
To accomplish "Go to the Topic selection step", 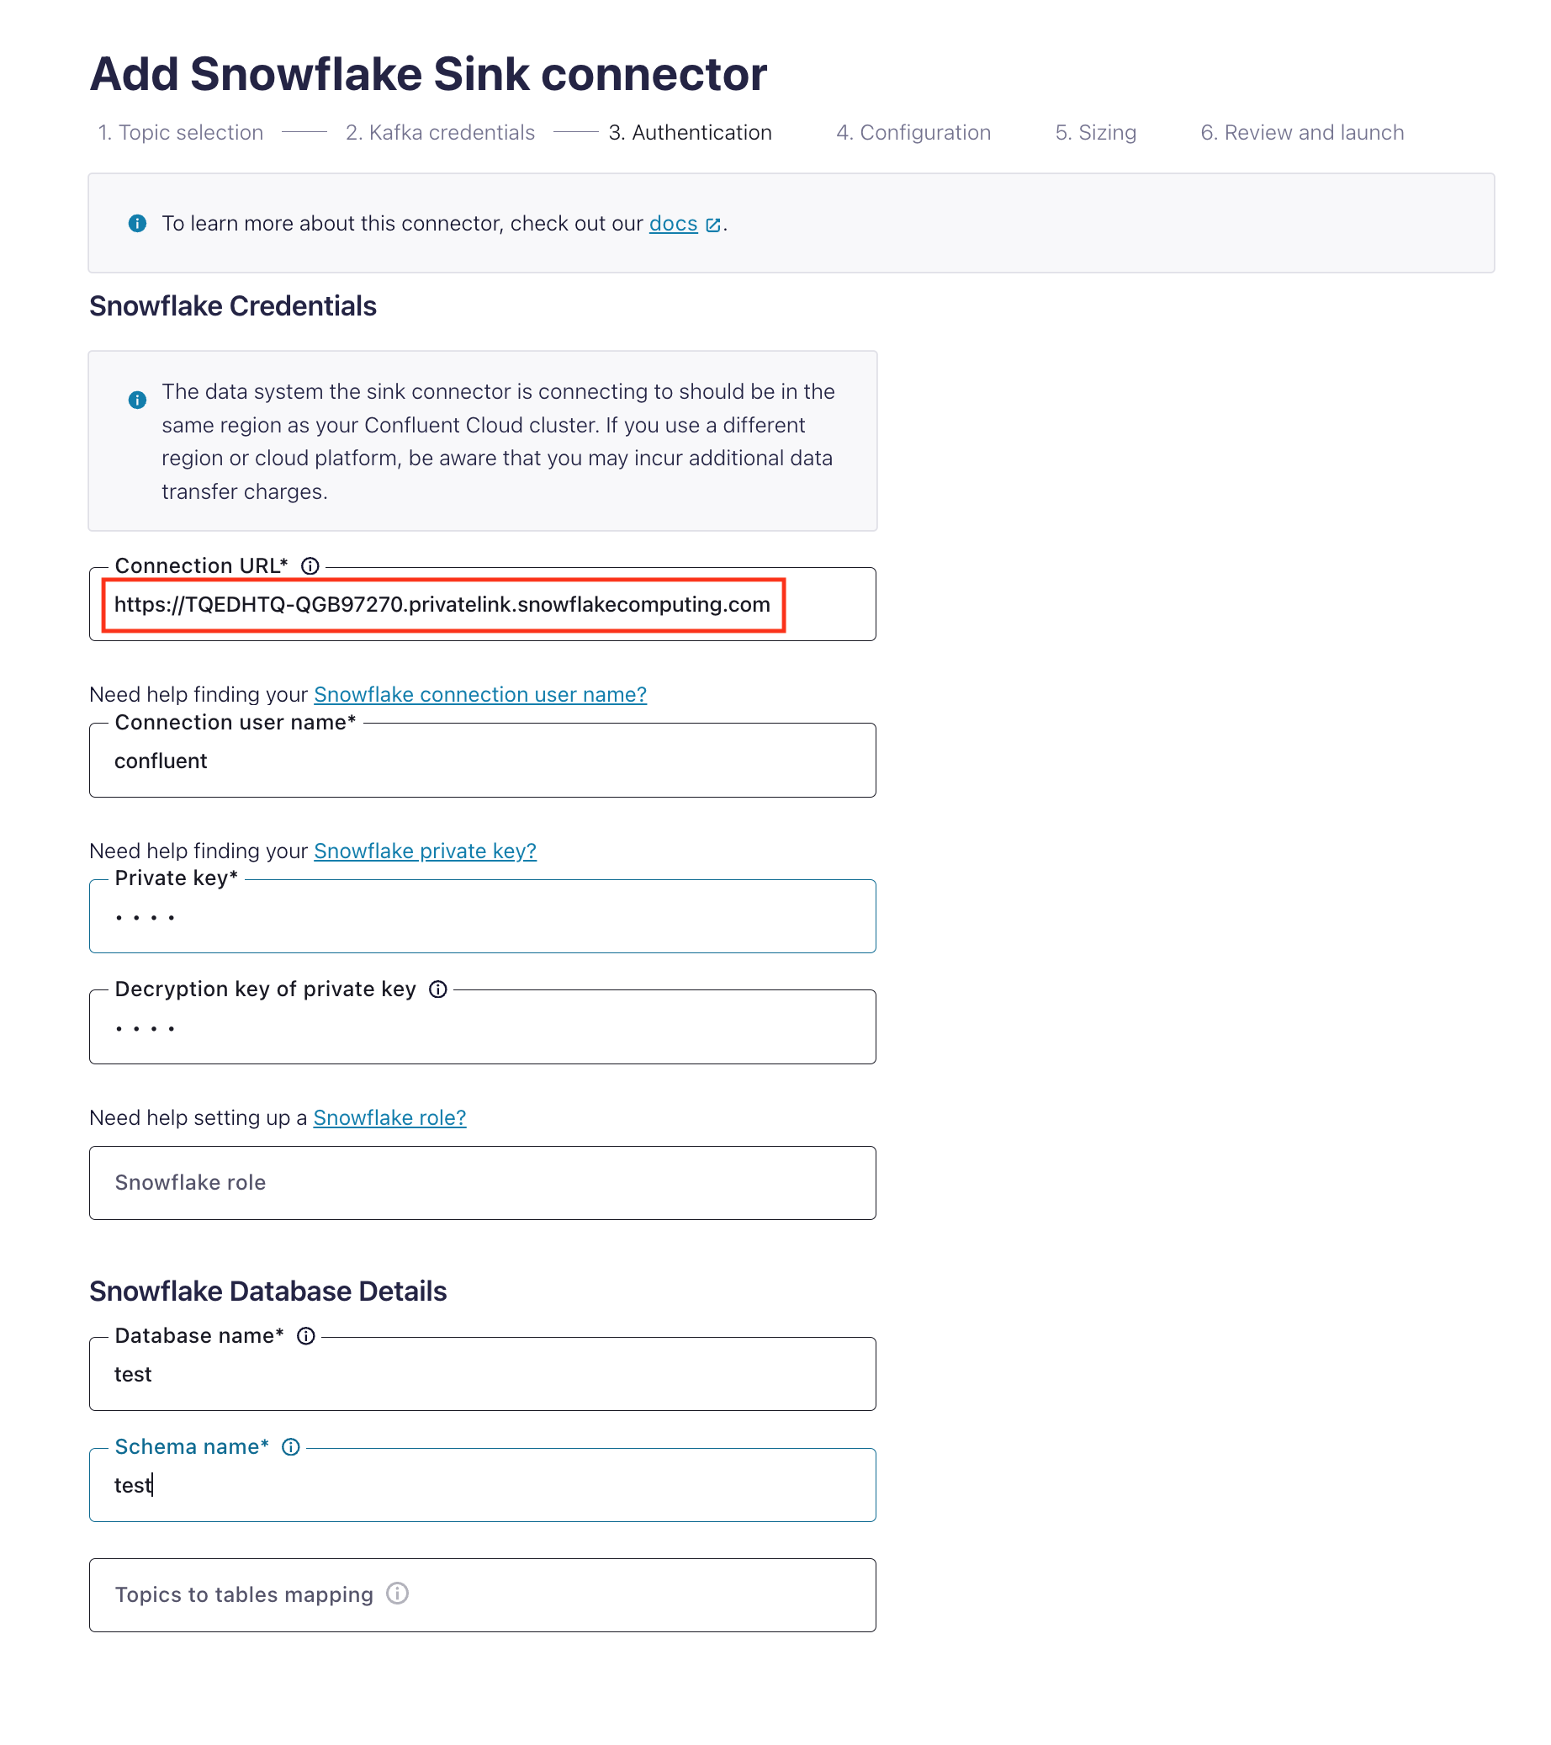I will point(180,132).
